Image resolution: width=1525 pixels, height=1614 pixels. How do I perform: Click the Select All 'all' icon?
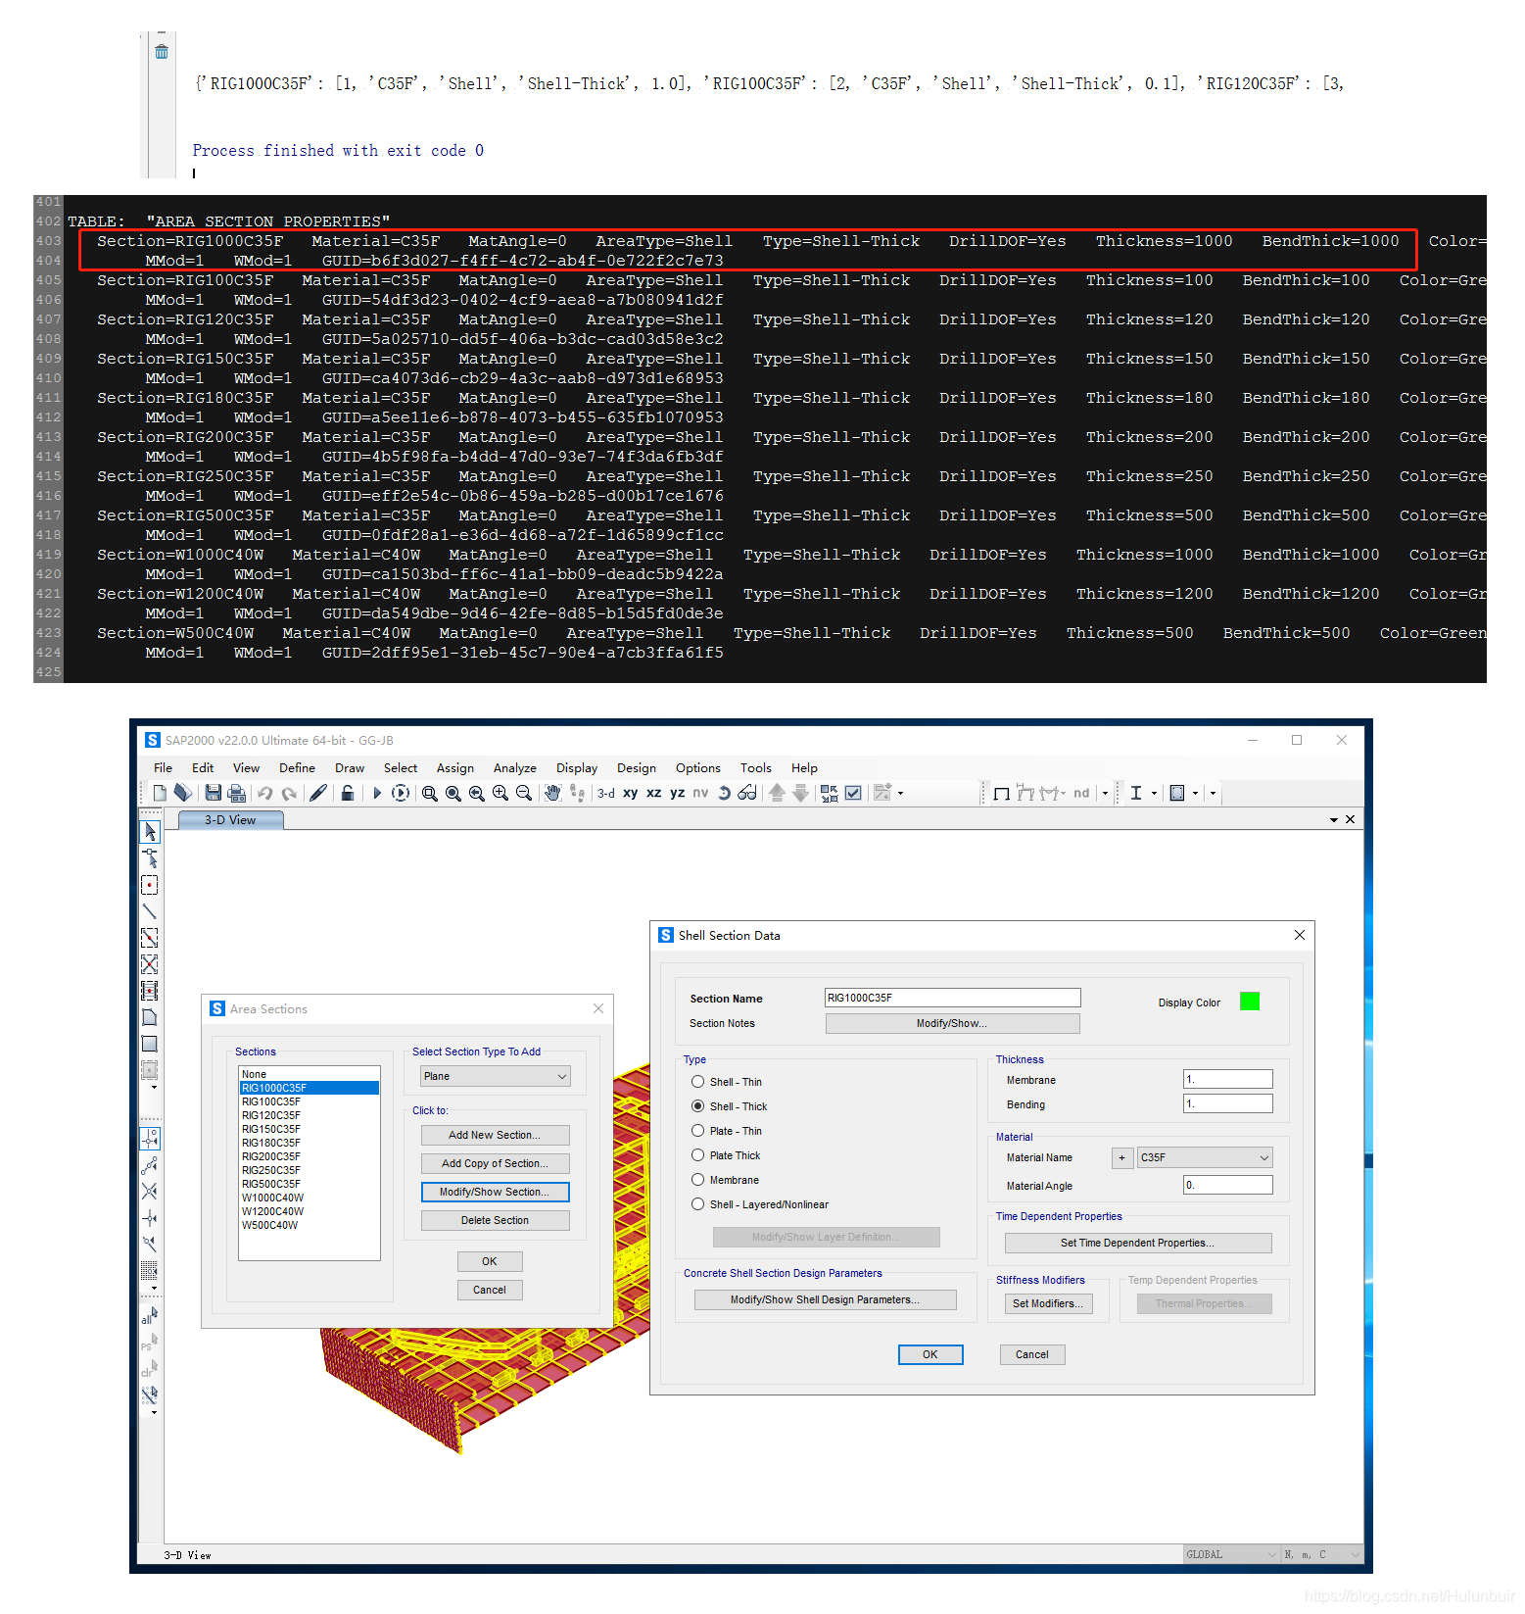pyautogui.click(x=149, y=1316)
